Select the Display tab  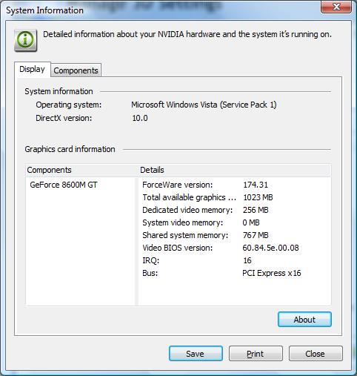click(x=33, y=69)
